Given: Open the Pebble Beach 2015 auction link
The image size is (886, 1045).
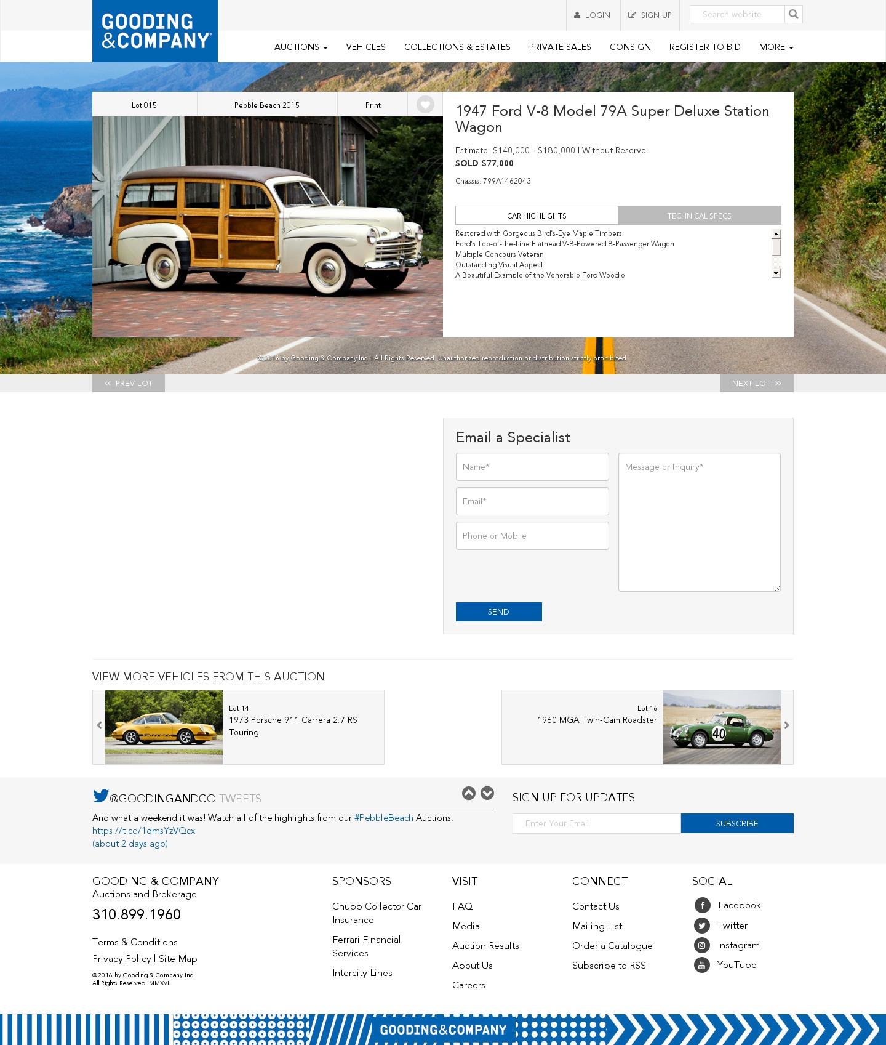Looking at the screenshot, I should (x=267, y=105).
